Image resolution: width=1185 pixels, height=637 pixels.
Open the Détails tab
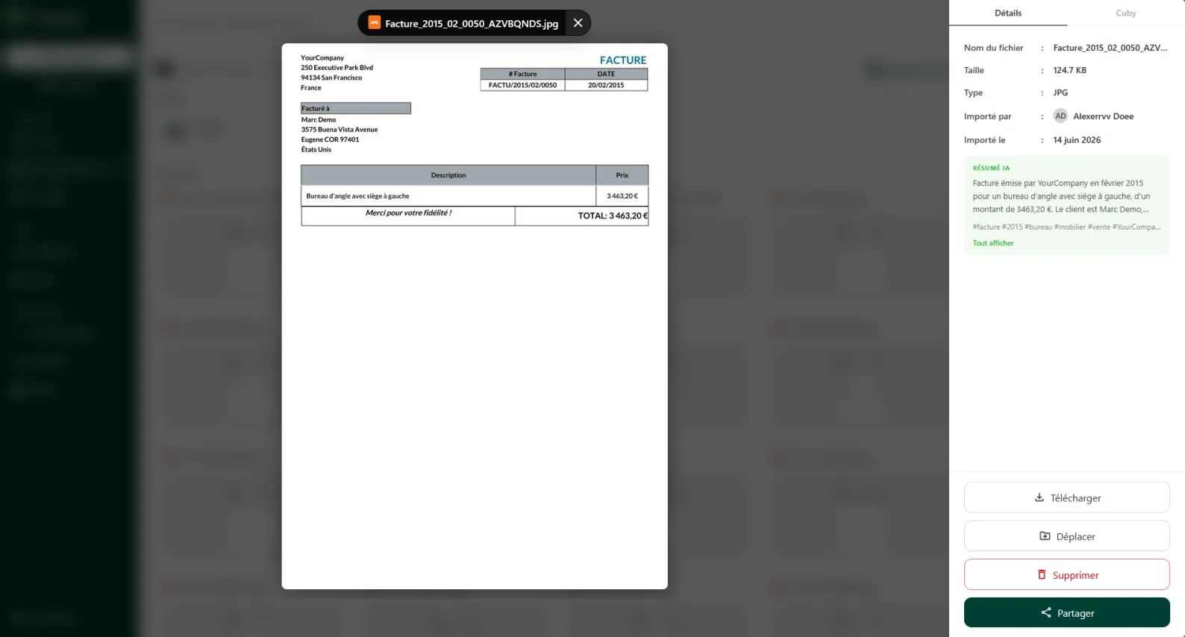click(1007, 13)
